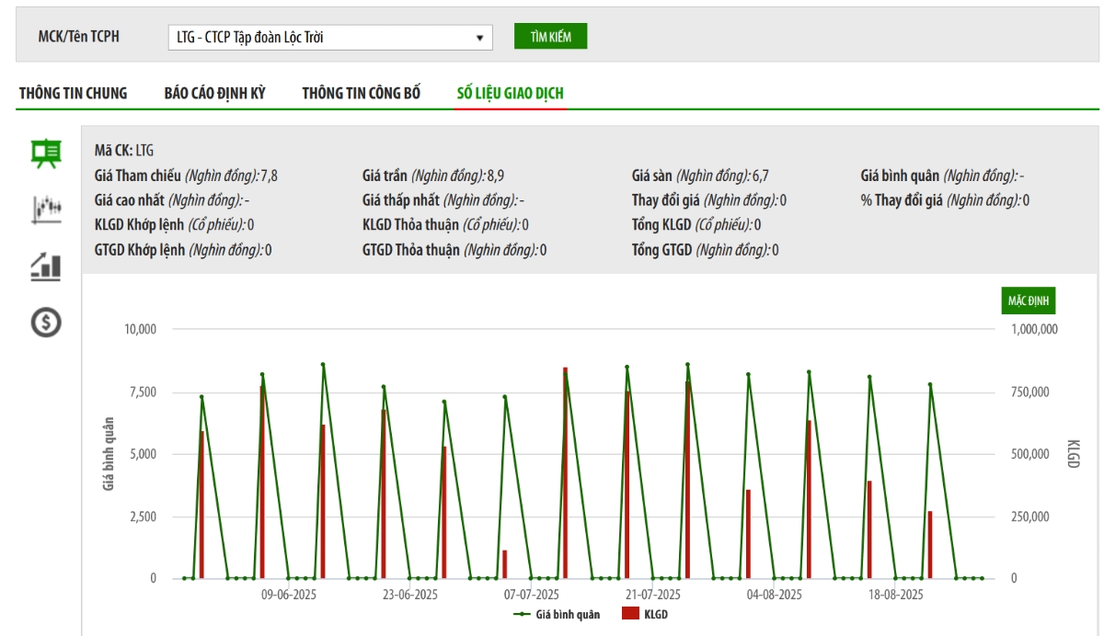Viewport: 1104px width, 636px height.
Task: Click the green MẶC ĐỊNH button
Action: coord(1029,301)
